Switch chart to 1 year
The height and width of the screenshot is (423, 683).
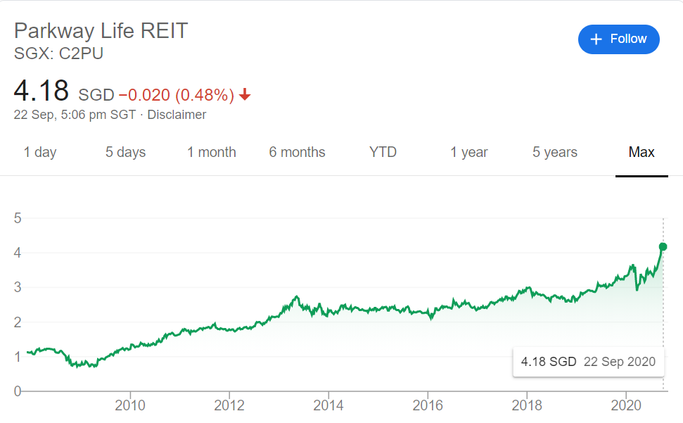click(469, 152)
